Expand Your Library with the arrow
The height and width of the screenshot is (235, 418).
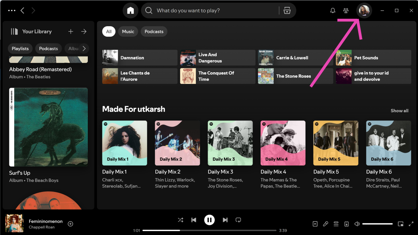click(x=84, y=32)
